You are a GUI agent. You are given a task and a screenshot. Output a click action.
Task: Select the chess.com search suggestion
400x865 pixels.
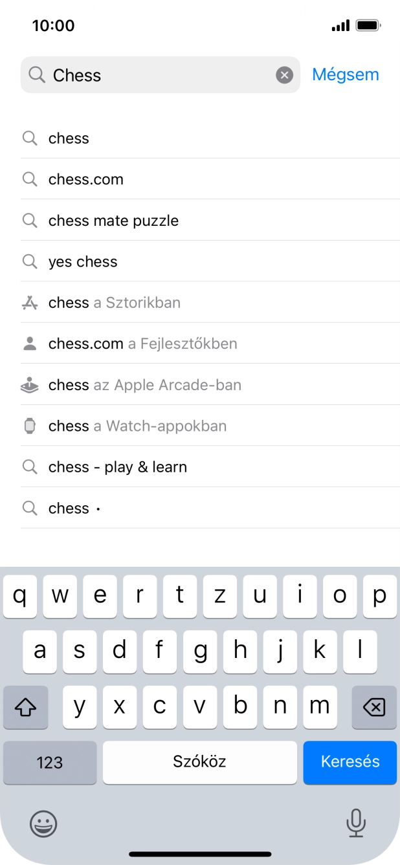(x=85, y=179)
